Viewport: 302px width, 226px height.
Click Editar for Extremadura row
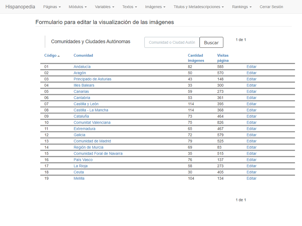click(252, 129)
